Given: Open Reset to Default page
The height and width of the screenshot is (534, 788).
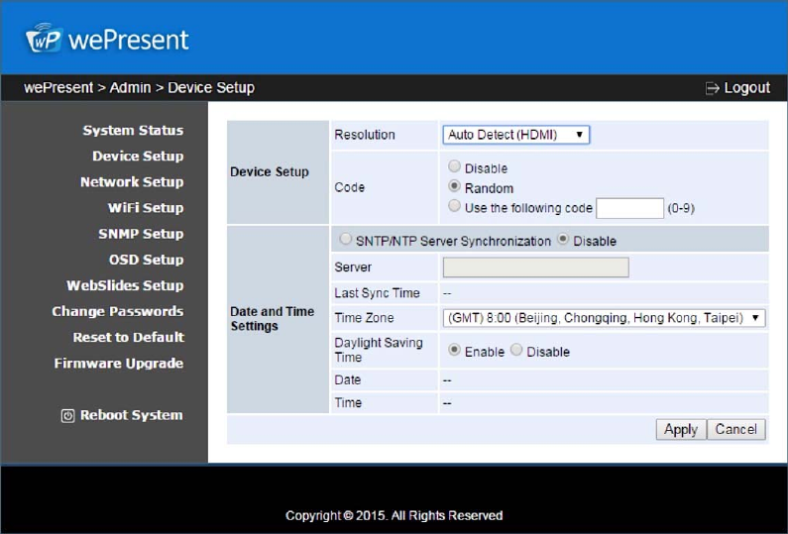Looking at the screenshot, I should coord(129,337).
